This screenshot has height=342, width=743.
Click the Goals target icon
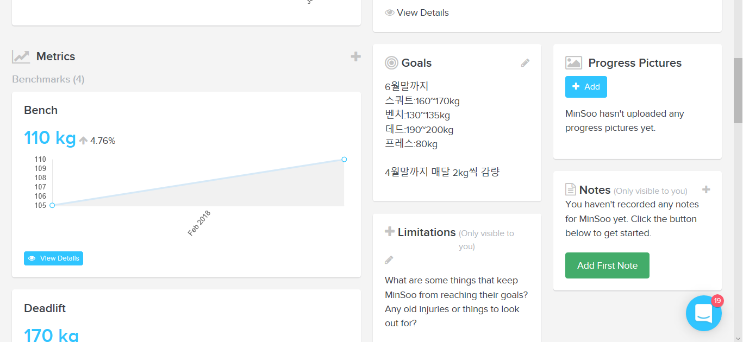coord(391,63)
